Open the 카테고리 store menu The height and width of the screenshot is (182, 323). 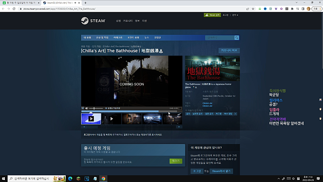tap(118, 38)
